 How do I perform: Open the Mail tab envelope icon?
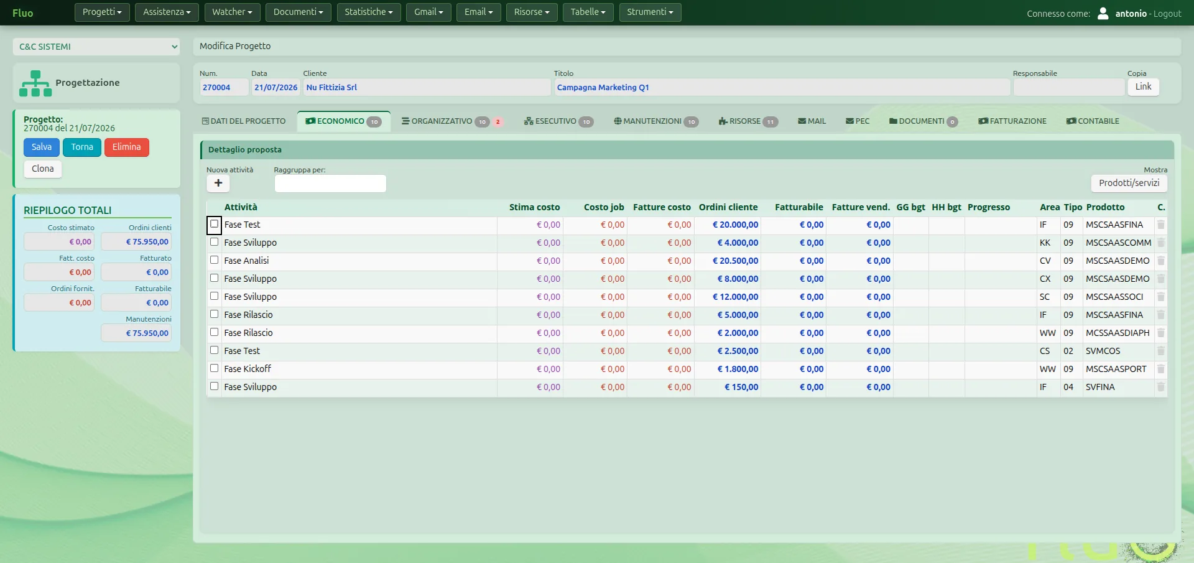(802, 121)
